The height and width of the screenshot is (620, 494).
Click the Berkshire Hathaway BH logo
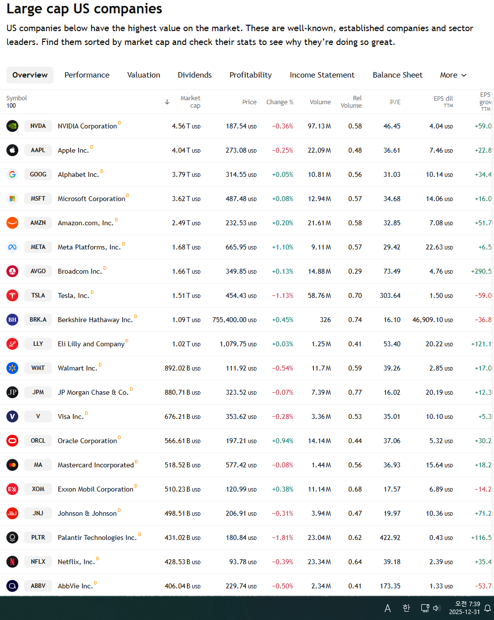[12, 320]
